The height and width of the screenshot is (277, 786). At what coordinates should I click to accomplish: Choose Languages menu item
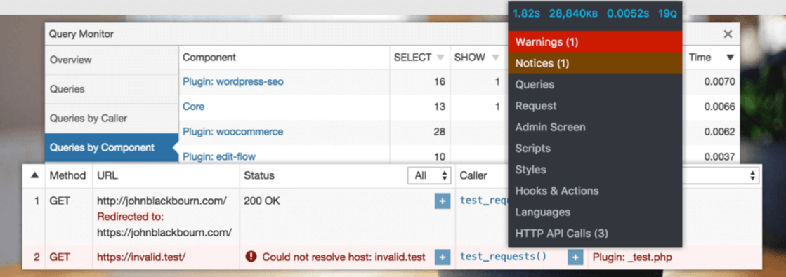tap(595, 212)
